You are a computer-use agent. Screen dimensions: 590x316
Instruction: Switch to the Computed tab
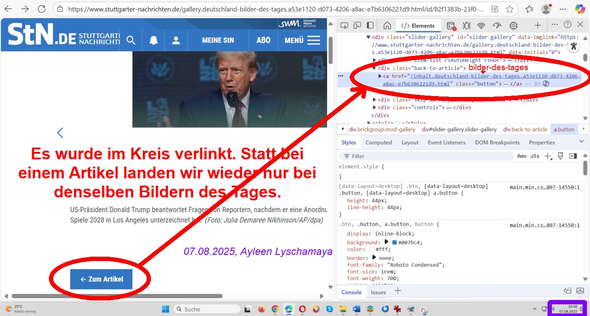[x=378, y=142]
